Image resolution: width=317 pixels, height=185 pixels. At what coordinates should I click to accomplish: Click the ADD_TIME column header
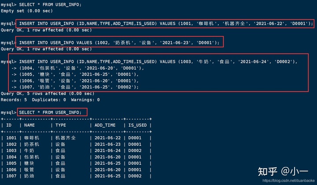click(105, 125)
